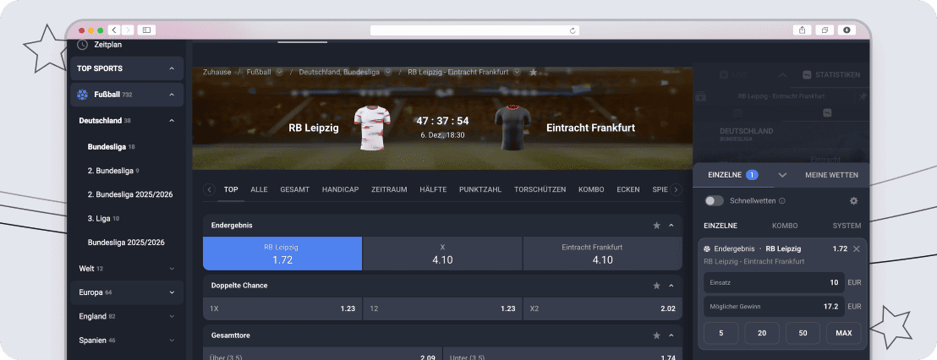Favorite the Doppelte Chance market star
This screenshot has height=360, width=937.
tap(657, 286)
